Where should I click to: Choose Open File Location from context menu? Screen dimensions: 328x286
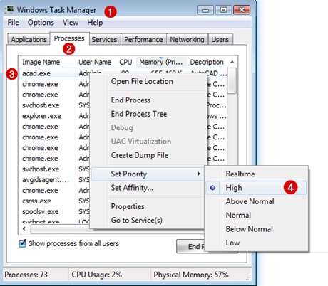pyautogui.click(x=148, y=81)
